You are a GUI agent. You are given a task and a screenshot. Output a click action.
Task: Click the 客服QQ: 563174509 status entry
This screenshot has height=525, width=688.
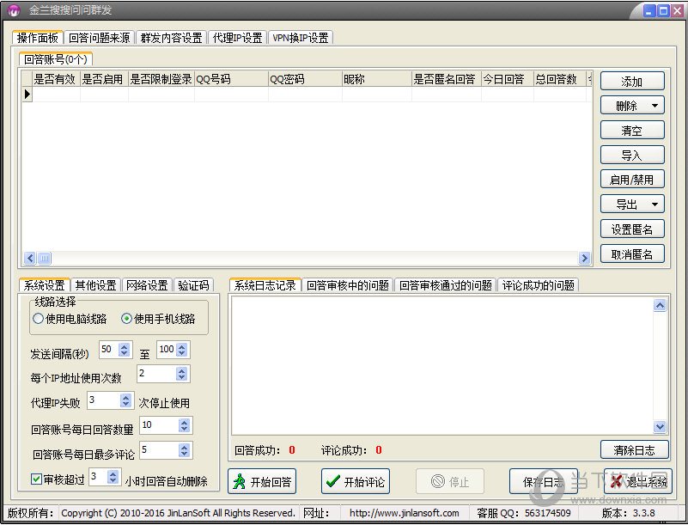click(x=524, y=513)
